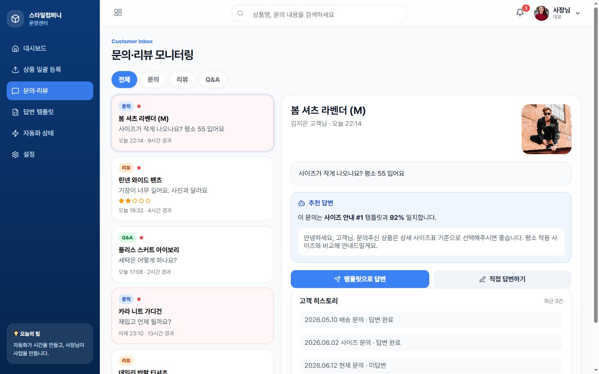Click the lightbulb icon in 오늘의 팁
This screenshot has height=374, width=599.
pyautogui.click(x=16, y=334)
